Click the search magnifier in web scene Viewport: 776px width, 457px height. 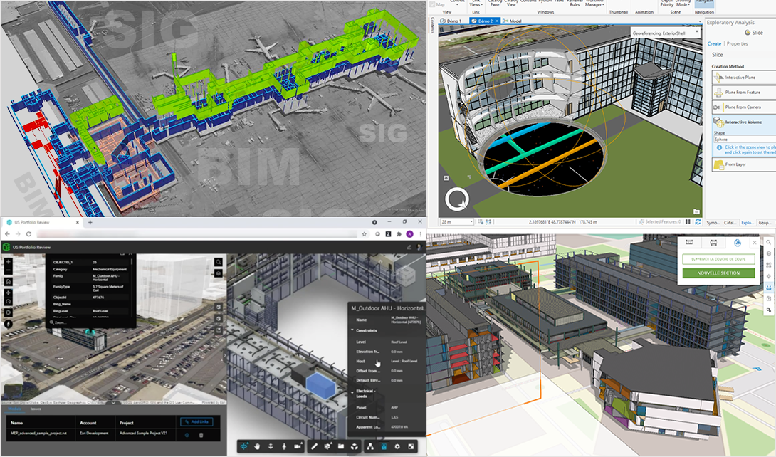coord(218,262)
